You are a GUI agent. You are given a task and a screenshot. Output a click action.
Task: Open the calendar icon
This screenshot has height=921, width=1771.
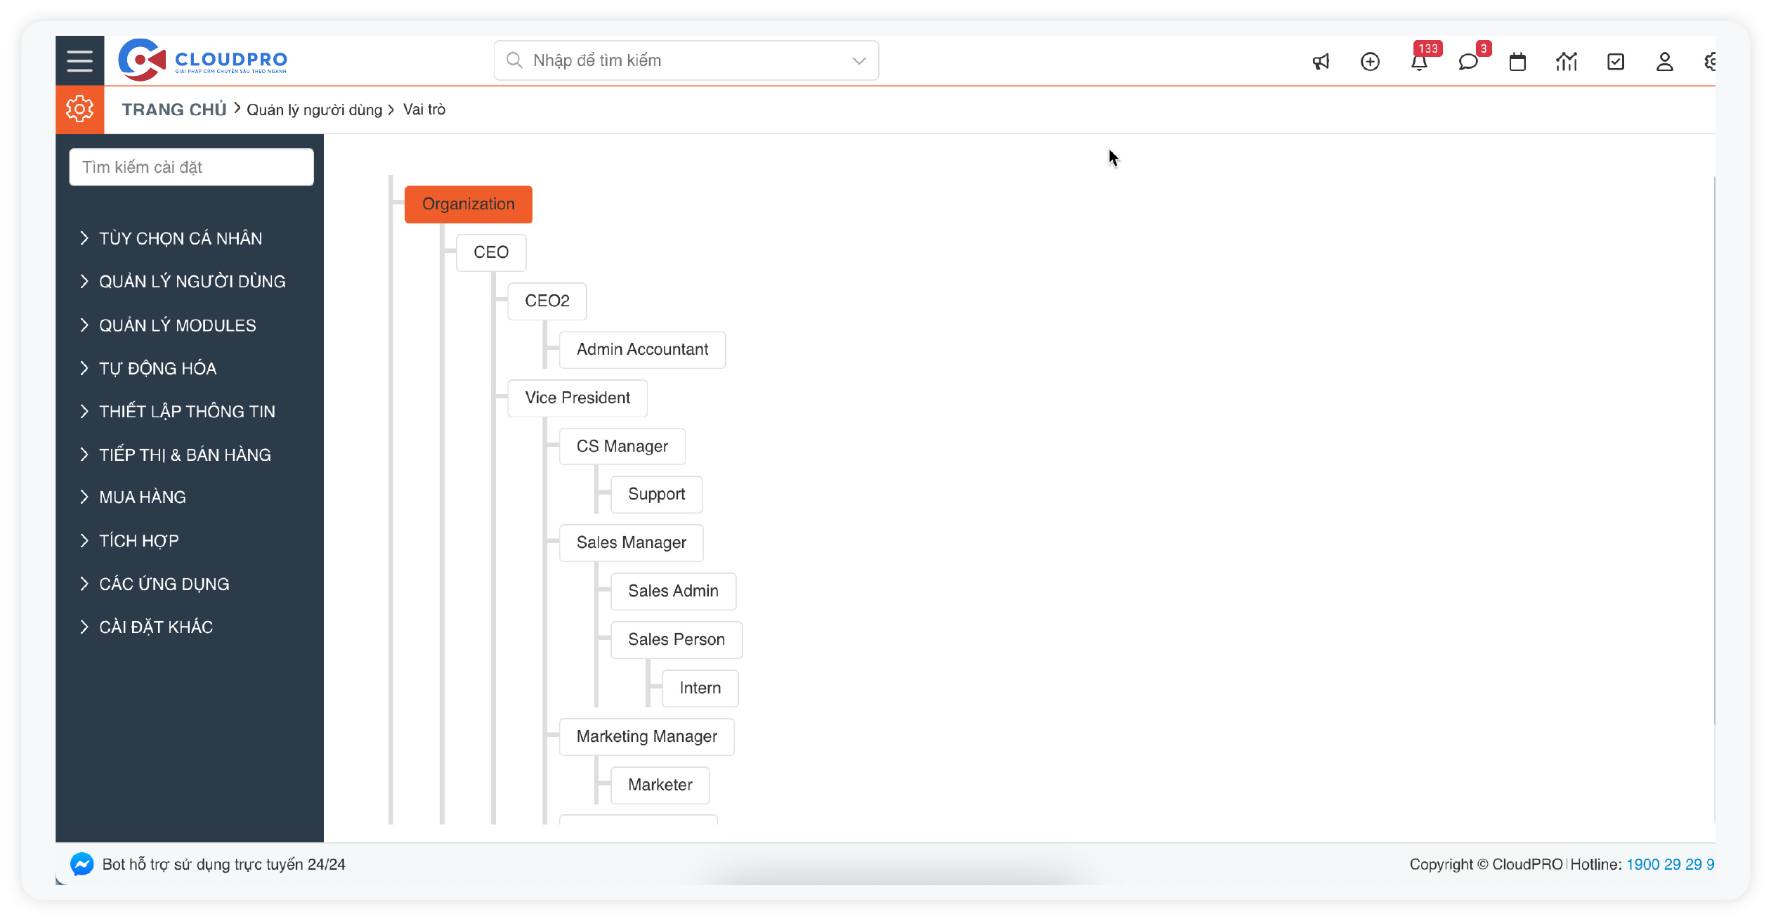[x=1517, y=62]
